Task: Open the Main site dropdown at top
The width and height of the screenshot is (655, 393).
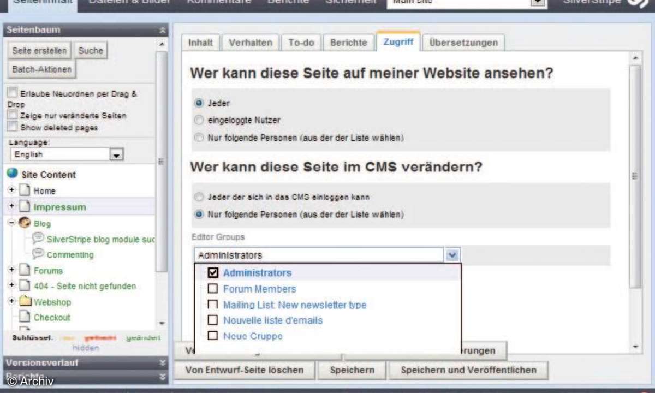Action: pyautogui.click(x=539, y=2)
